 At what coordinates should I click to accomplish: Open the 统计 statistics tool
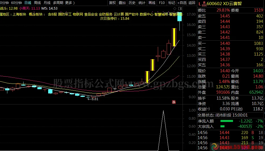tap(142, 3)
